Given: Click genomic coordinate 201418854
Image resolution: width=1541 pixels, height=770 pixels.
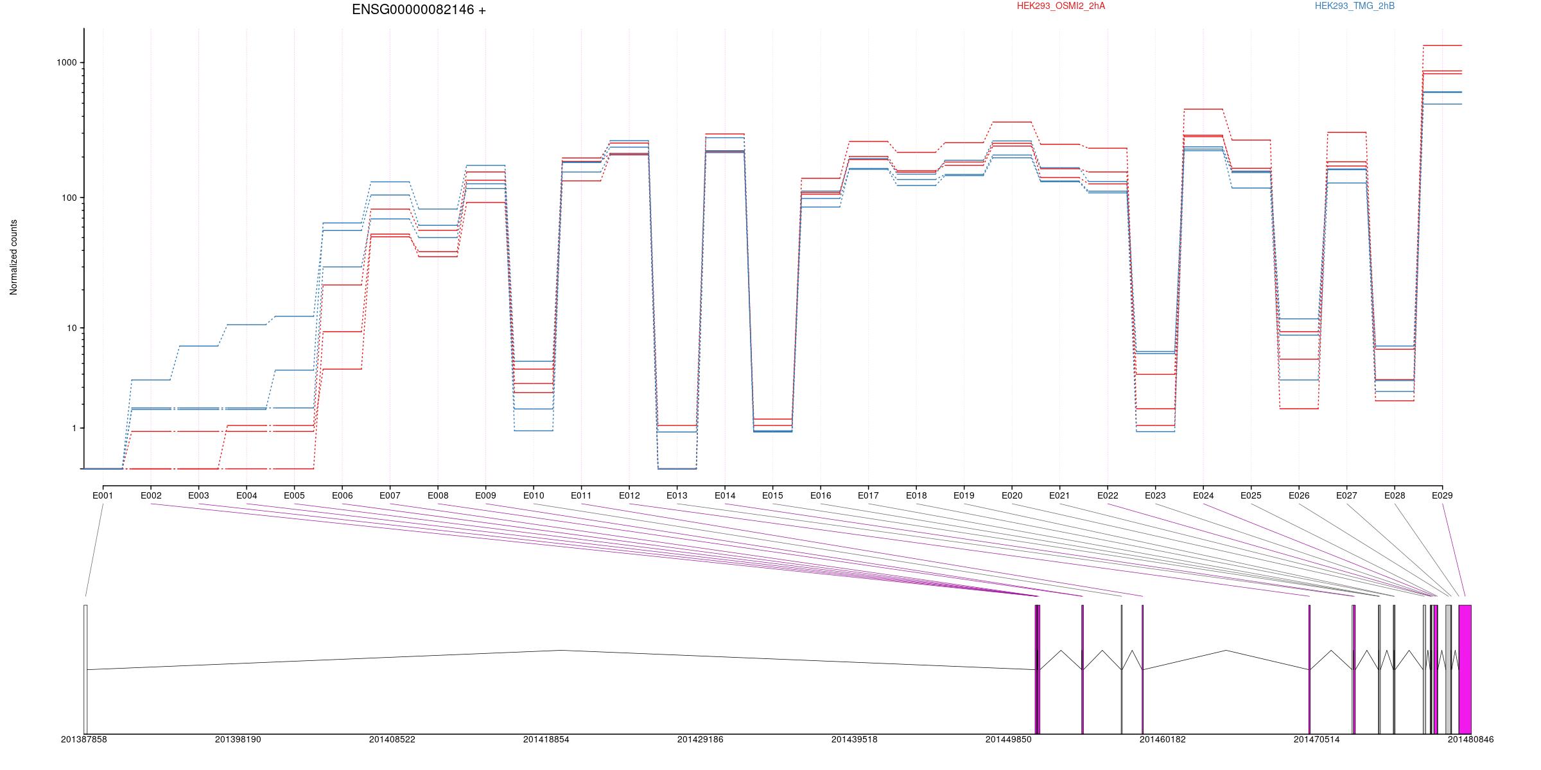Looking at the screenshot, I should pos(546,739).
